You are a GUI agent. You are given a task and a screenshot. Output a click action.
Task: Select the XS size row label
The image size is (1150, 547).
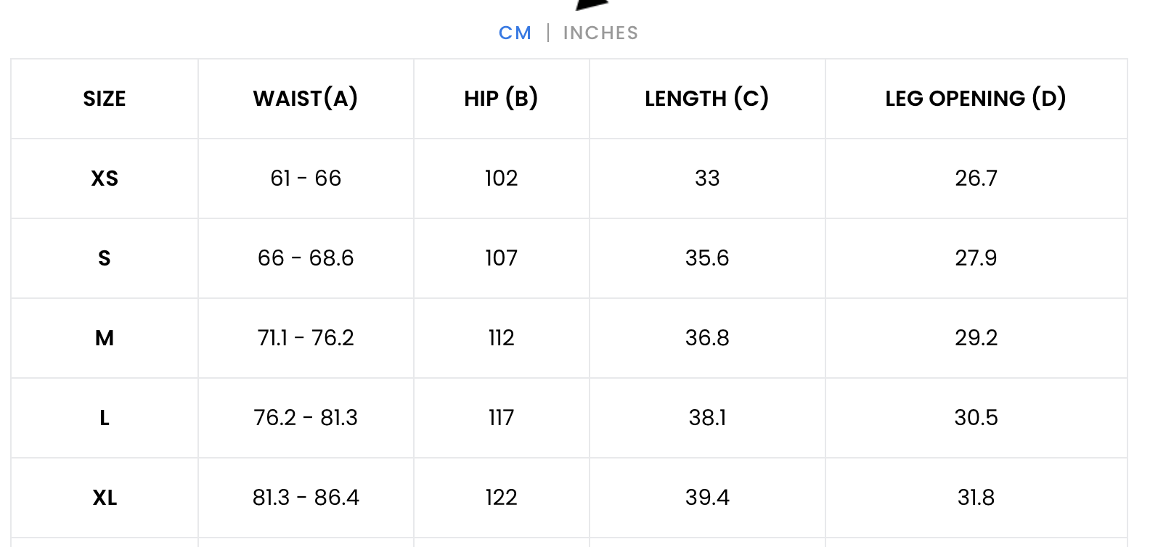(x=105, y=178)
